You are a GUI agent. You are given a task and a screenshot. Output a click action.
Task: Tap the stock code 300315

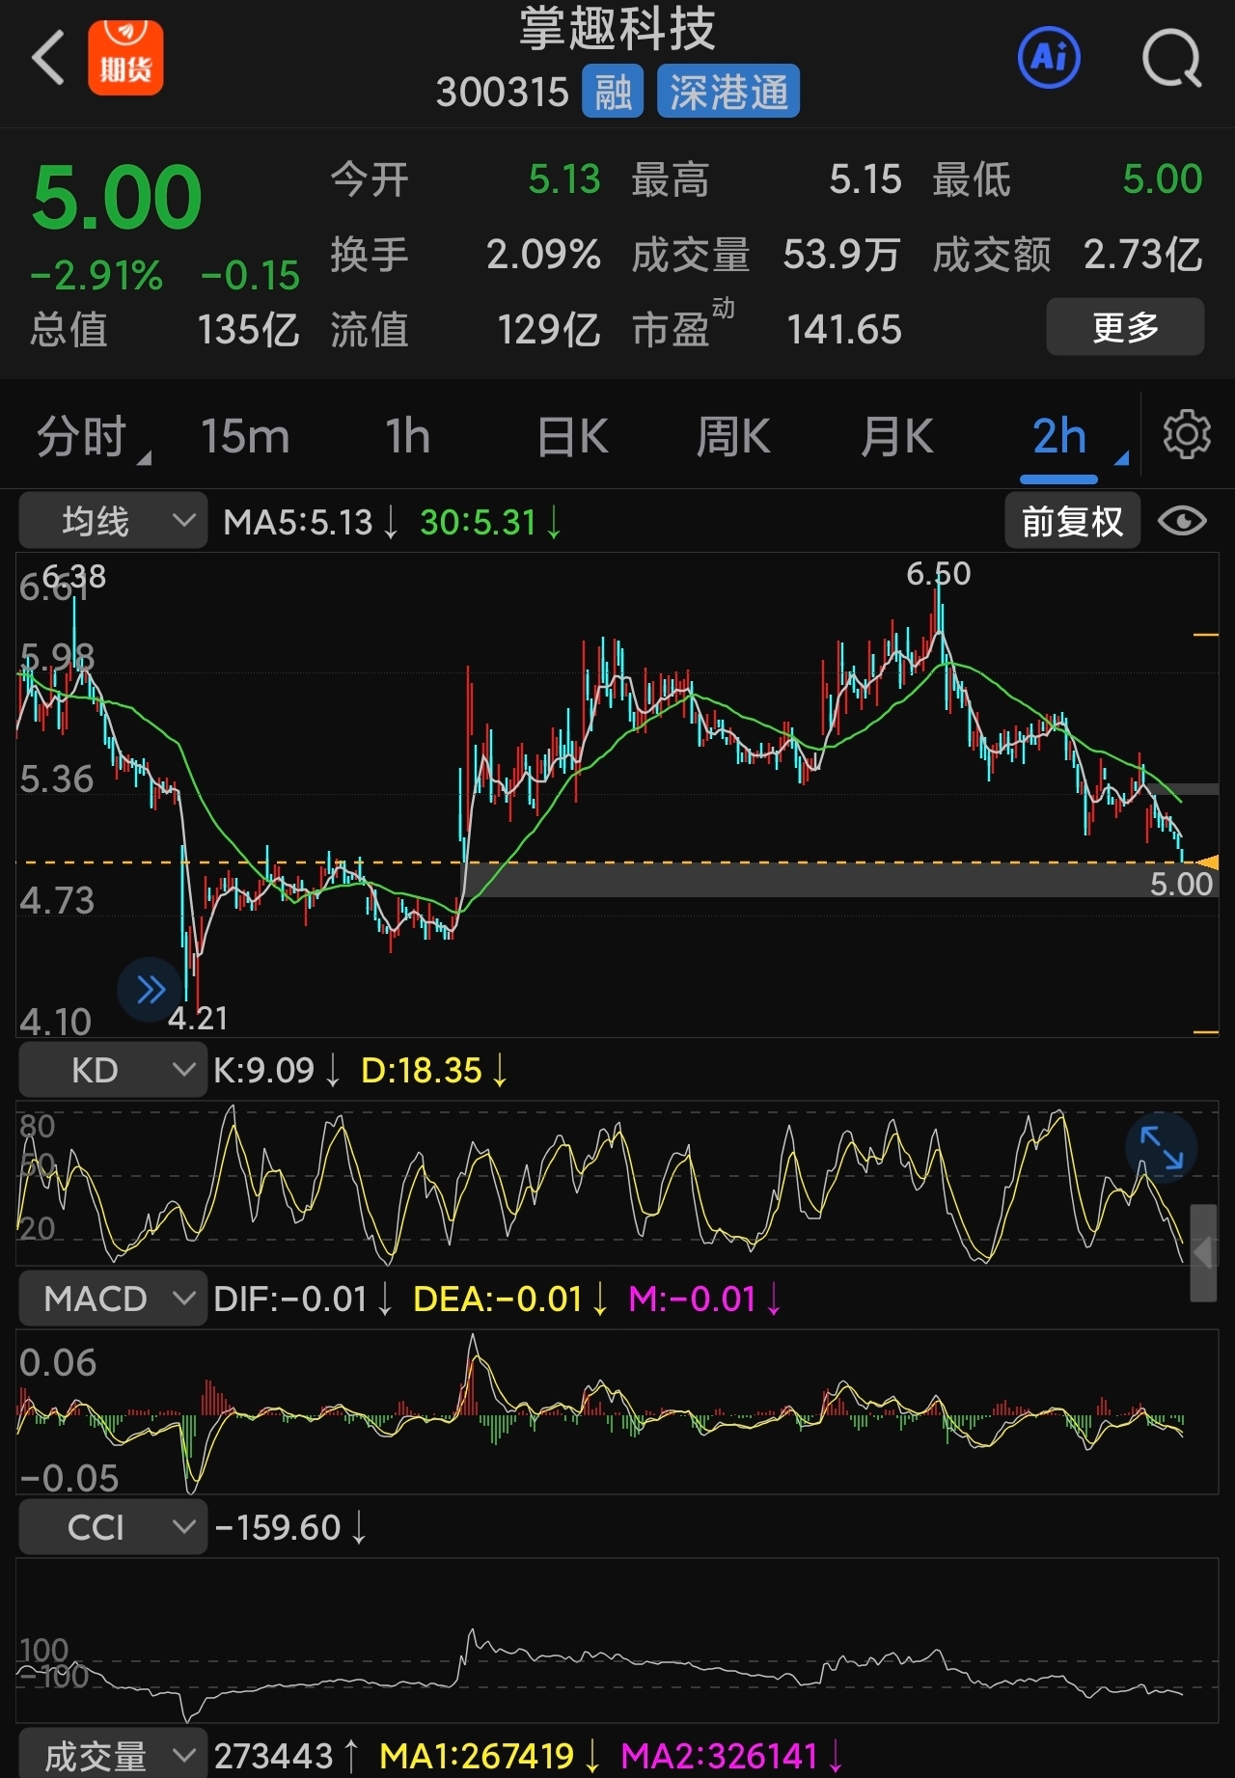pyautogui.click(x=503, y=93)
